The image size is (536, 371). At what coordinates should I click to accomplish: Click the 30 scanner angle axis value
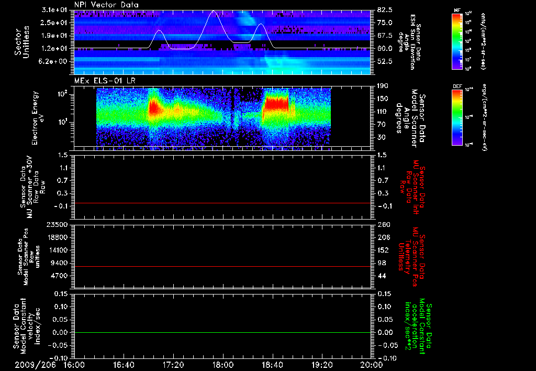382,137
